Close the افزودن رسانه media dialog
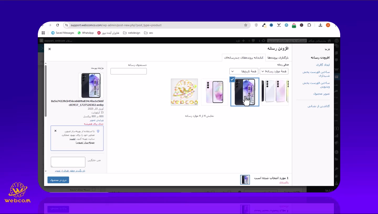 click(50, 49)
